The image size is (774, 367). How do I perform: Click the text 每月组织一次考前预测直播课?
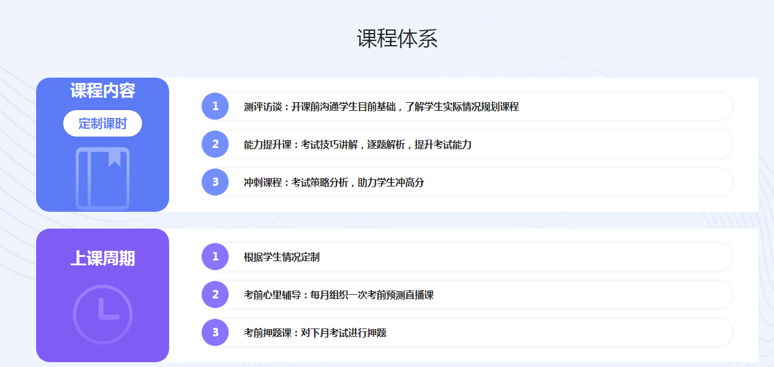[372, 295]
